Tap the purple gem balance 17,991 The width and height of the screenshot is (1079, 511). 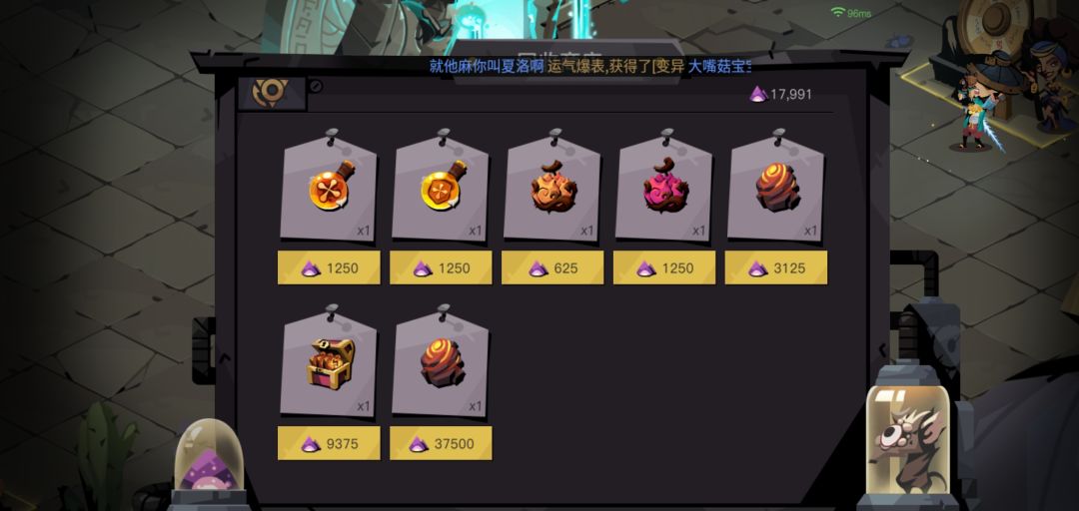tap(780, 94)
